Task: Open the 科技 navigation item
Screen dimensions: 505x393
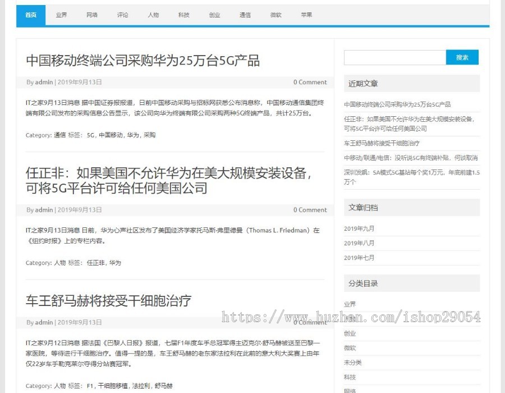Action: [x=183, y=15]
